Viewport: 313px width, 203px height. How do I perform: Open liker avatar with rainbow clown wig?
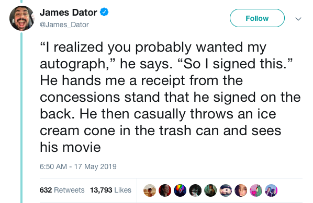click(x=180, y=190)
